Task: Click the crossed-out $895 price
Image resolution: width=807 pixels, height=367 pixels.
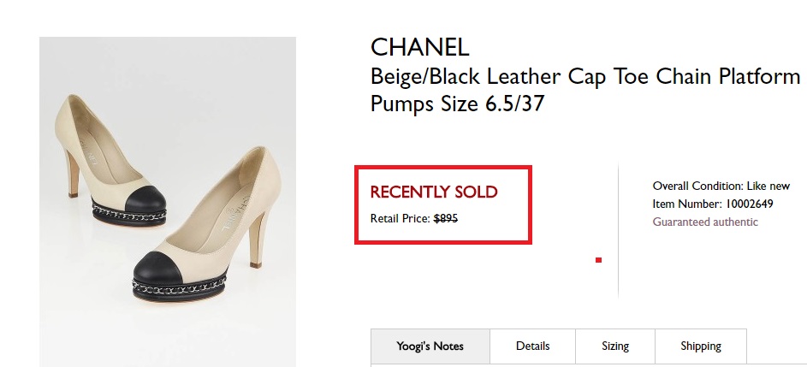Action: point(446,218)
